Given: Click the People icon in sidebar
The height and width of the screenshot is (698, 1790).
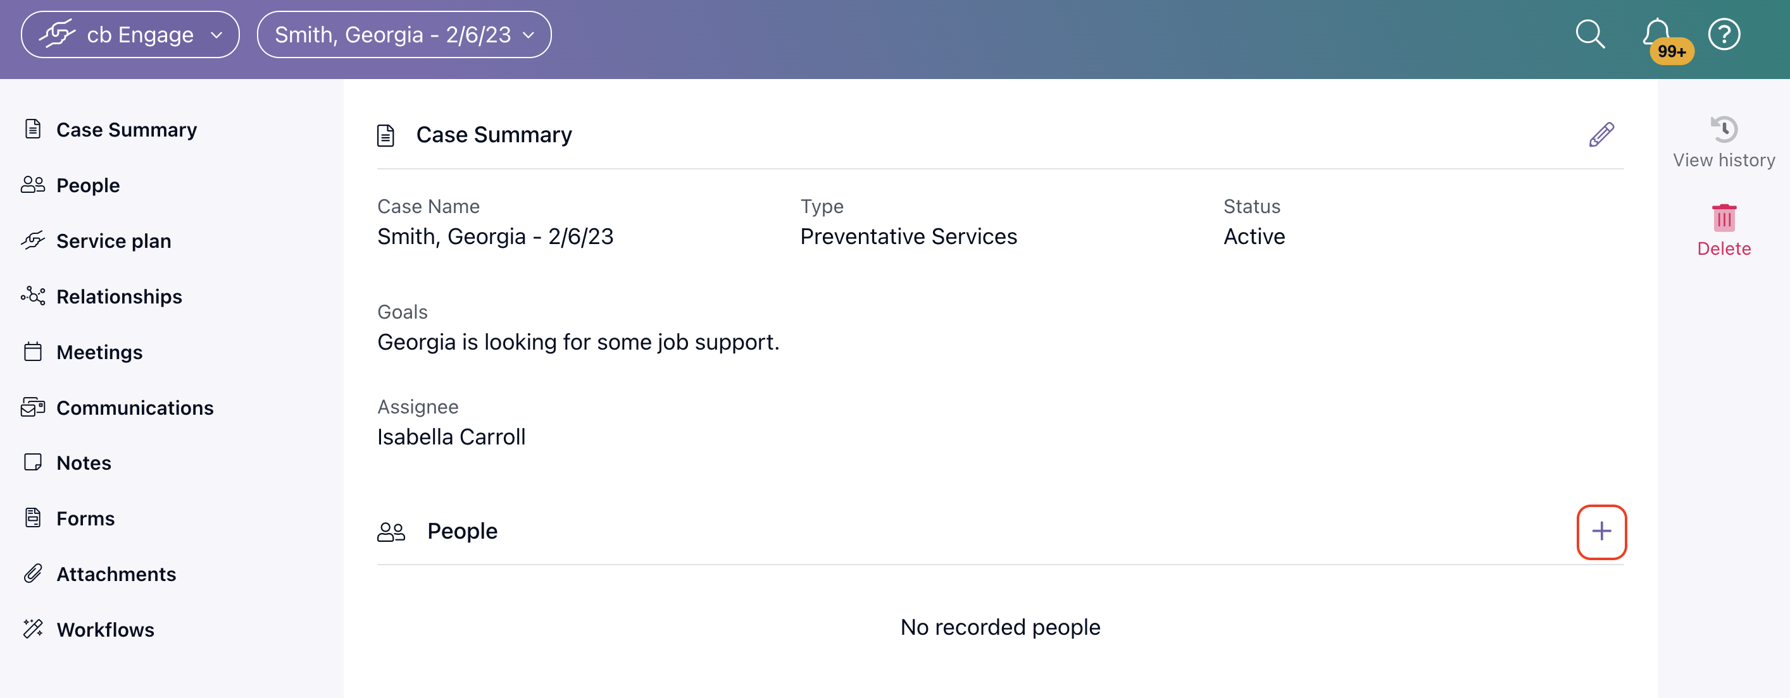Looking at the screenshot, I should click(x=33, y=185).
